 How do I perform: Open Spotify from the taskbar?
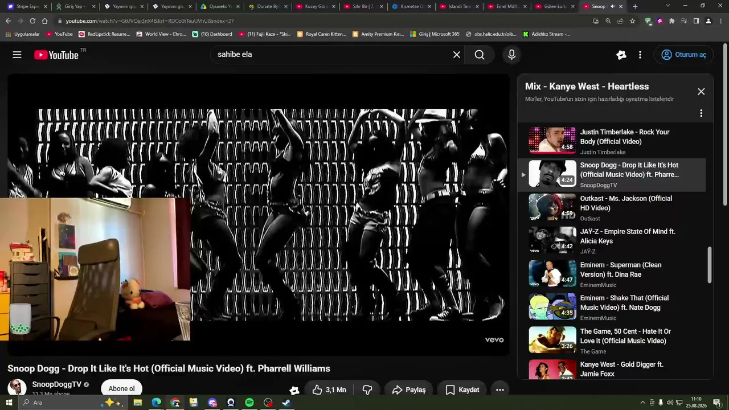tap(249, 403)
